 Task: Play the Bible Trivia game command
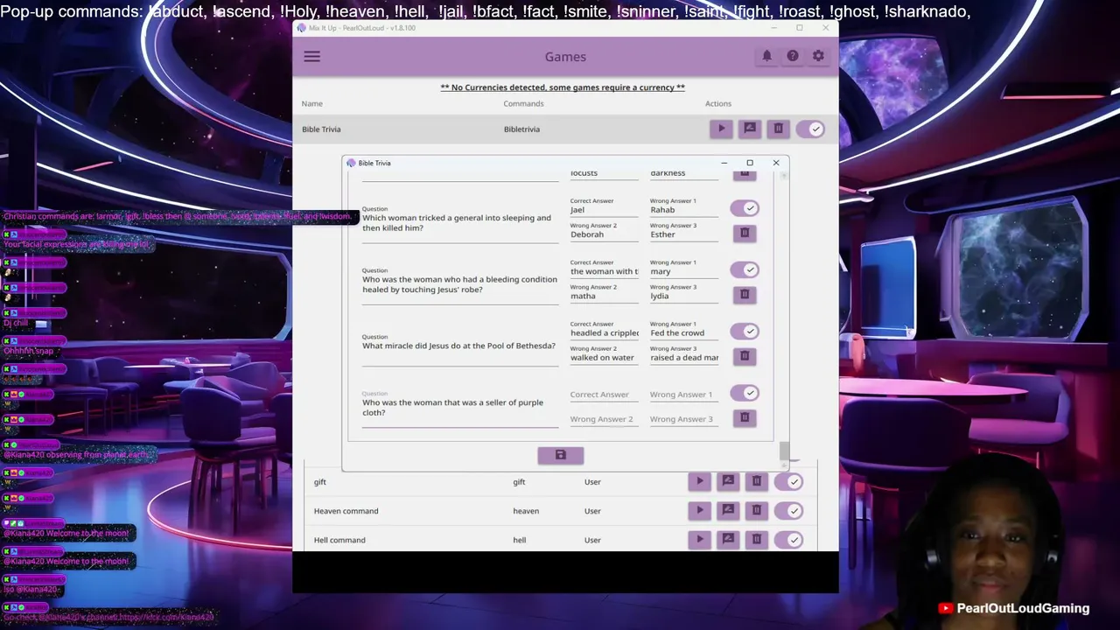(x=721, y=129)
